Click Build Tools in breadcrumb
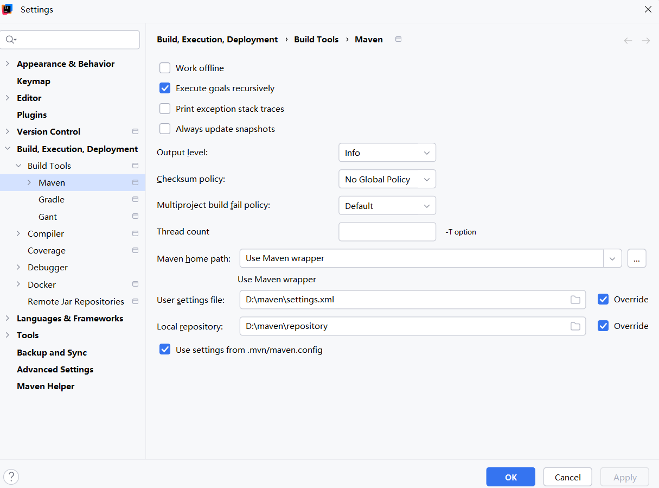This screenshot has height=488, width=659. 316,39
